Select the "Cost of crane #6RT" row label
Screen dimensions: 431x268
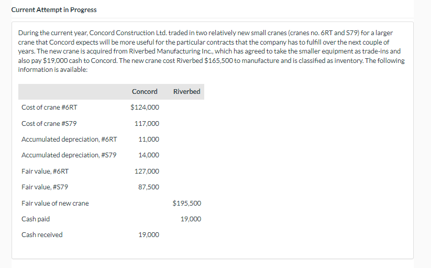tap(49, 108)
